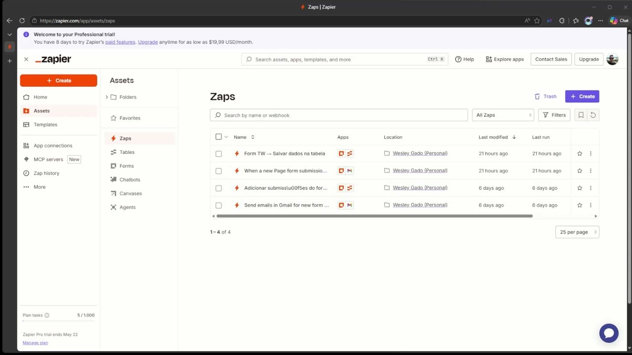Open Help from the top bar

(465, 59)
